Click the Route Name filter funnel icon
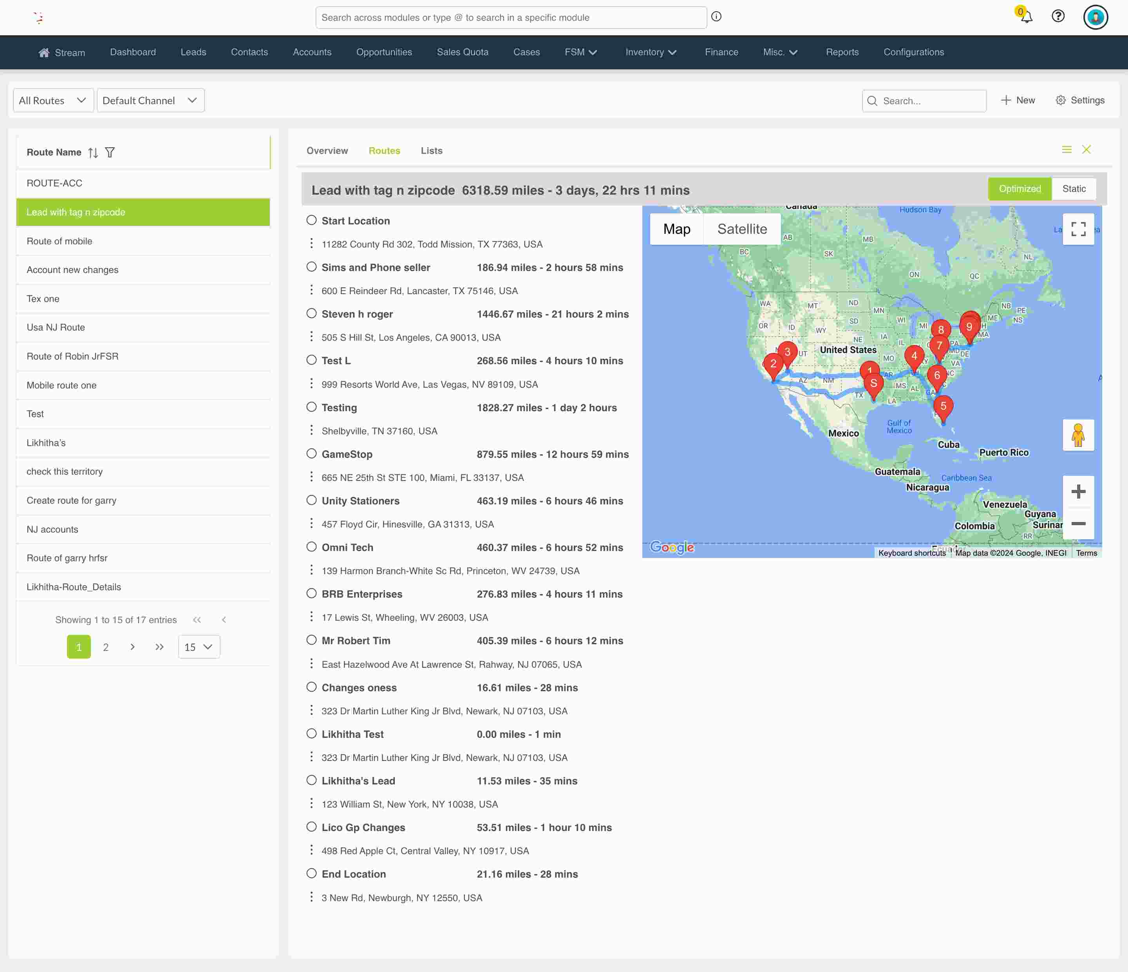 click(110, 152)
